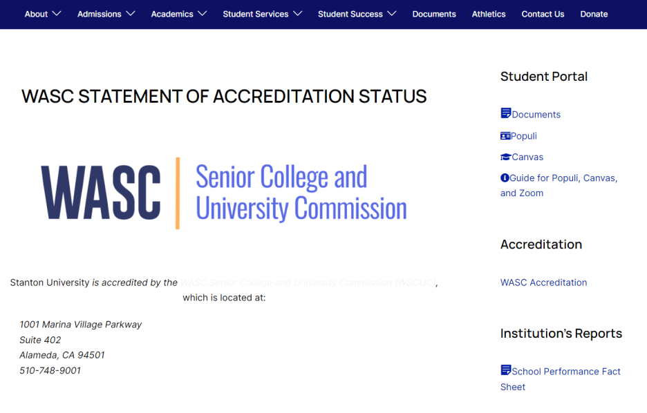Image resolution: width=647 pixels, height=413 pixels.
Task: Expand the About dropdown chevron
Action: click(x=57, y=14)
